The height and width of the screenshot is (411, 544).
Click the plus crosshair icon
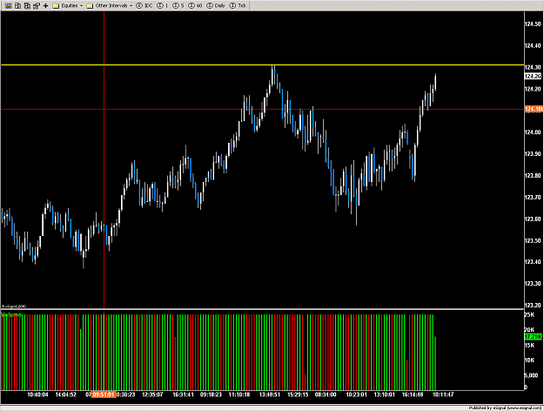point(45,5)
